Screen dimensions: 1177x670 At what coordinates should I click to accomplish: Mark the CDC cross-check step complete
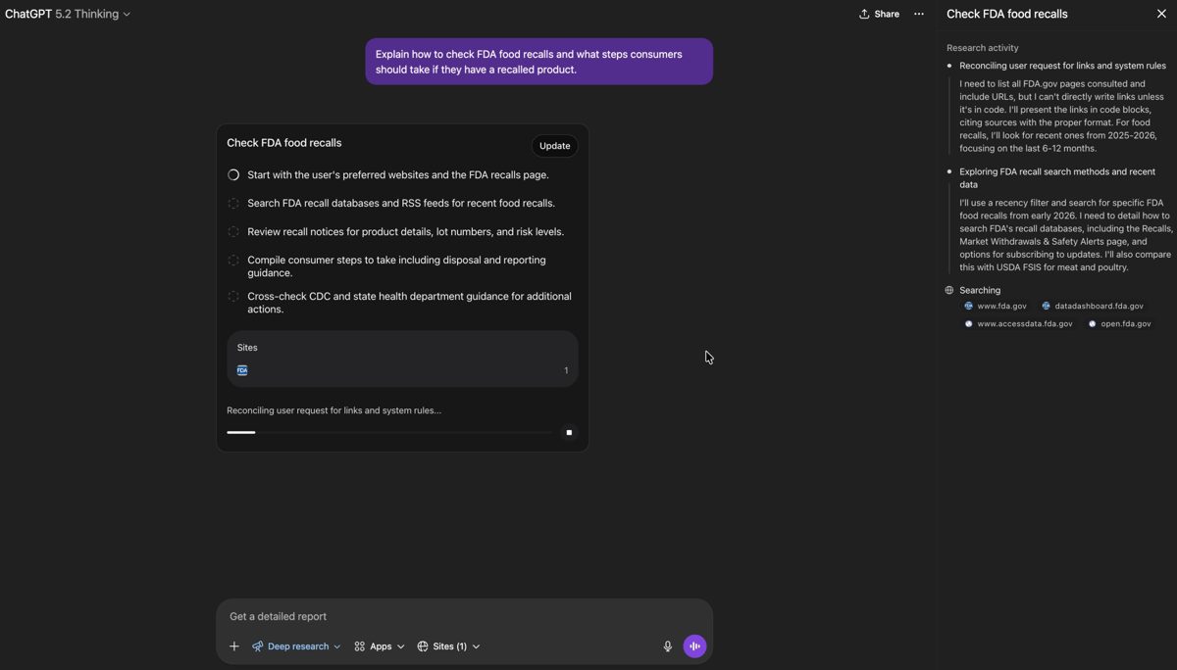point(232,295)
